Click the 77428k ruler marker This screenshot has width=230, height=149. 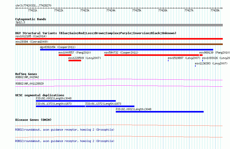[x=215, y=10]
